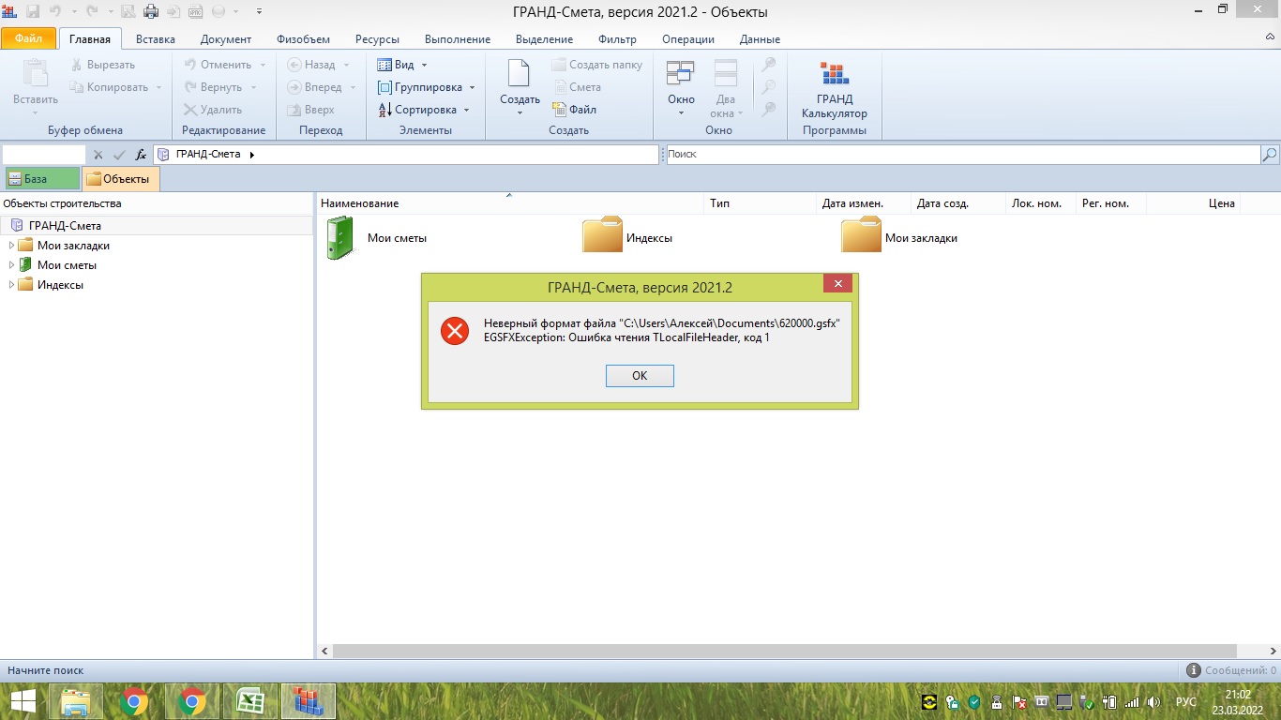
Task: Open Excel from the taskbar
Action: [x=250, y=701]
